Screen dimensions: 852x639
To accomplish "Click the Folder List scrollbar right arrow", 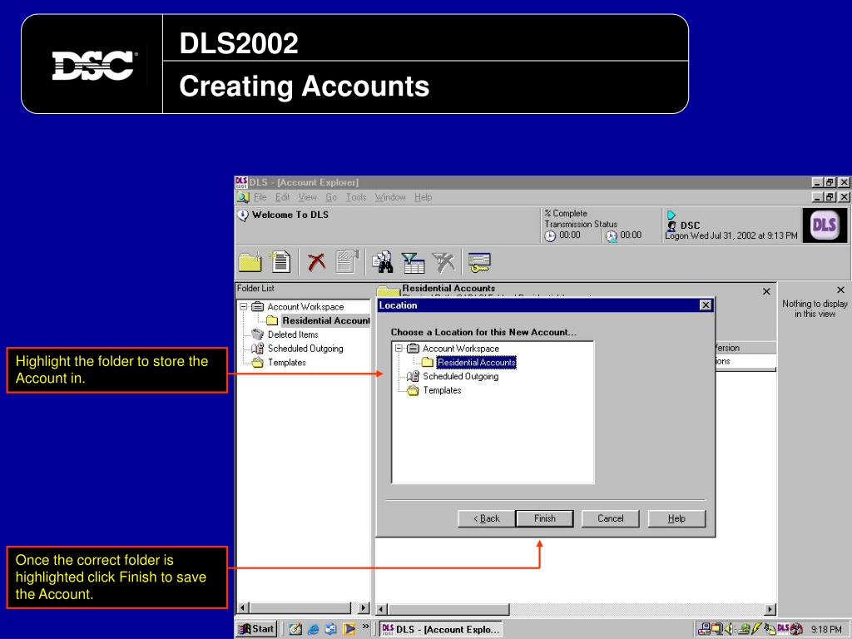I will pyautogui.click(x=364, y=608).
